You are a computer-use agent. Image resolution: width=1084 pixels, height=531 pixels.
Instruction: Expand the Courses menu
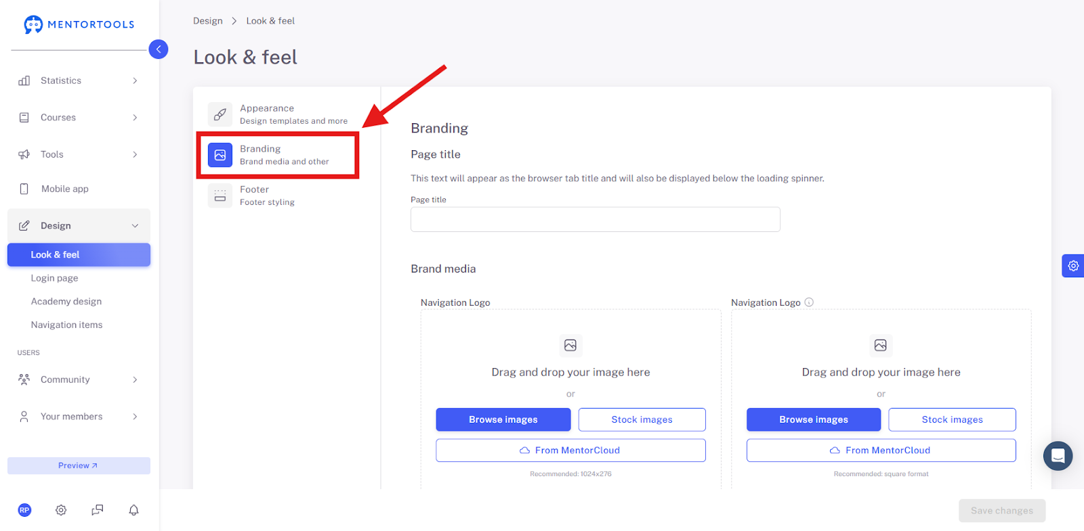79,118
